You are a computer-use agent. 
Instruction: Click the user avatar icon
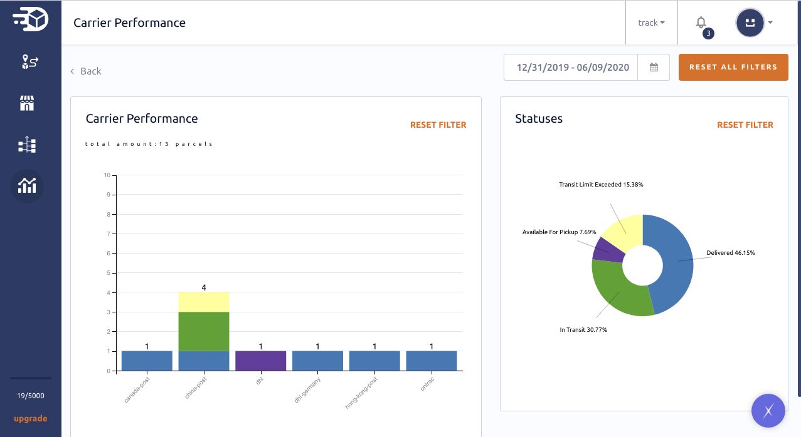coord(750,23)
